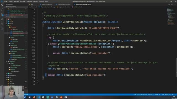
Task: Expand the Repository folder
Action: tap(14, 51)
